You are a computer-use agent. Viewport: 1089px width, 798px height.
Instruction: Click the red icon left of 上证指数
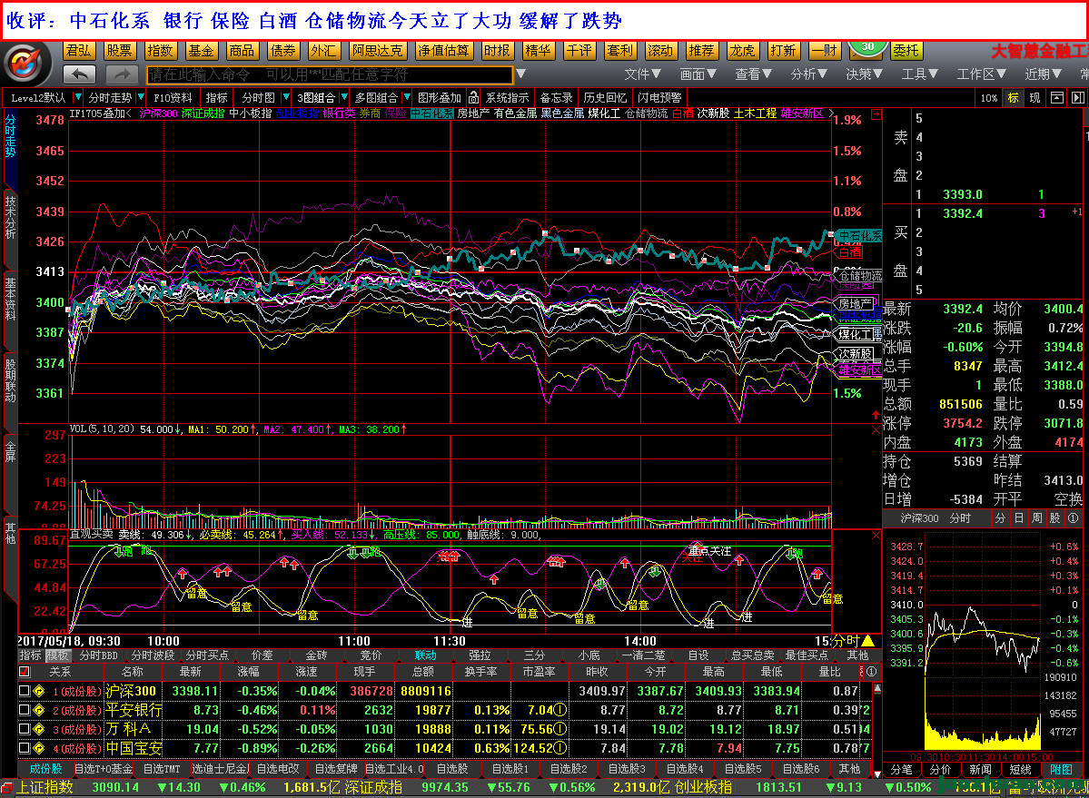[x=6, y=788]
